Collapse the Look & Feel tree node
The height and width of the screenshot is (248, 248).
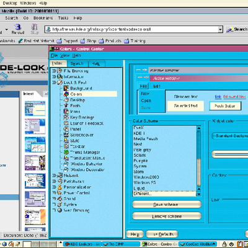click(54, 82)
